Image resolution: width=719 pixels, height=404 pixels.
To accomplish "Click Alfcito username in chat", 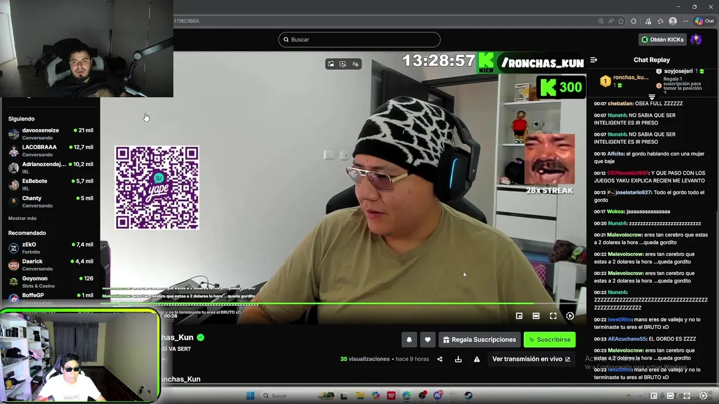I will click(x=616, y=154).
